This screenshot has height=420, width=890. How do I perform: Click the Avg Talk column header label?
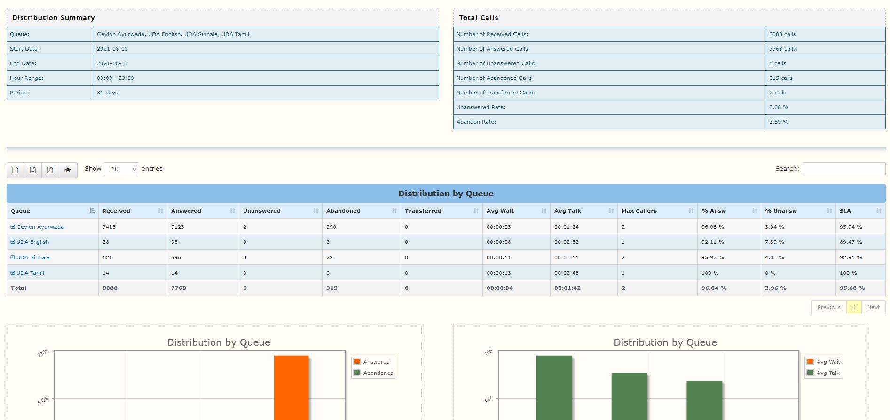[x=567, y=211]
